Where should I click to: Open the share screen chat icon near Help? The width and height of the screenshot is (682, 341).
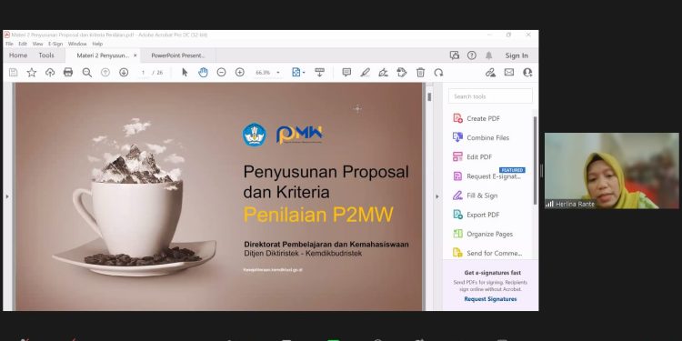pyautogui.click(x=455, y=55)
